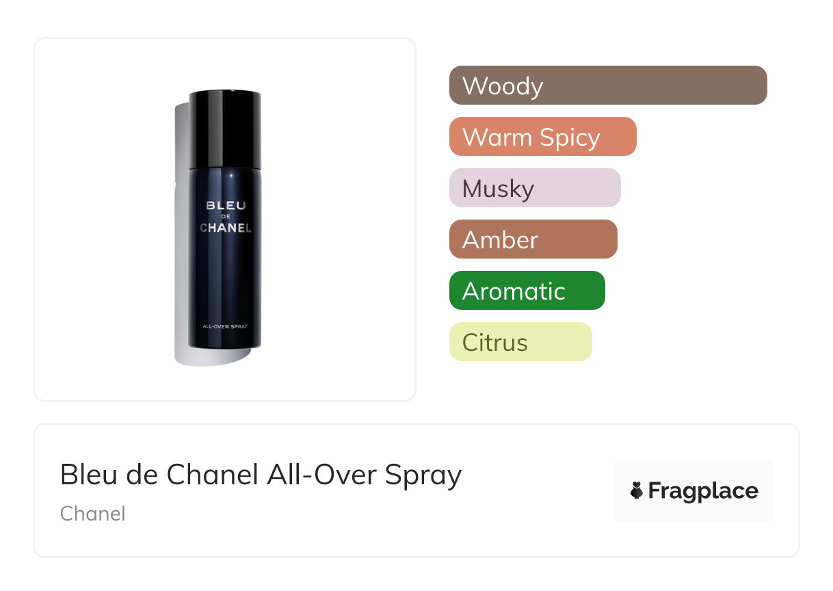Image resolution: width=833 pixels, height=591 pixels.
Task: Click the ALL-OVER SPRAY text on bottle
Action: [x=225, y=326]
